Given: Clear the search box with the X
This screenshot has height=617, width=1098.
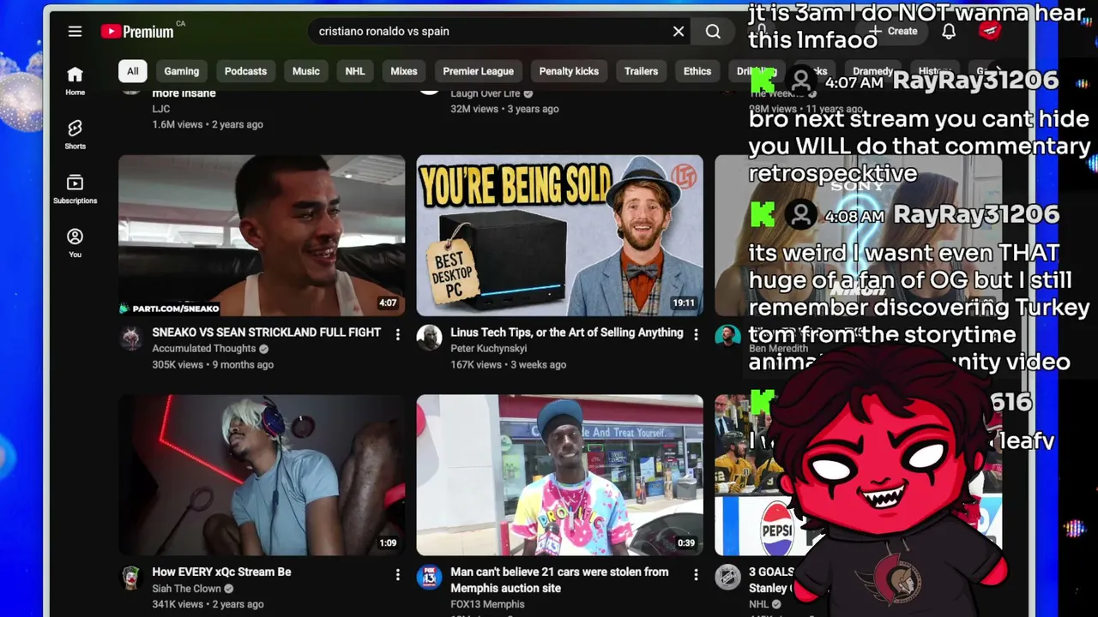Looking at the screenshot, I should pyautogui.click(x=679, y=32).
